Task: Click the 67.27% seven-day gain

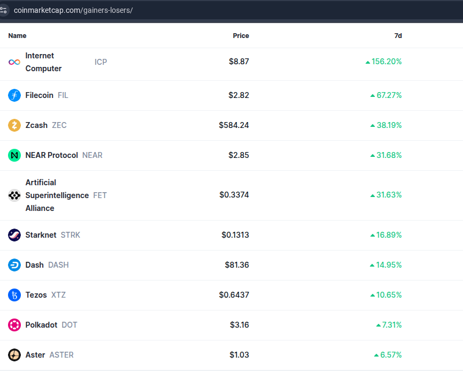Action: [x=386, y=95]
